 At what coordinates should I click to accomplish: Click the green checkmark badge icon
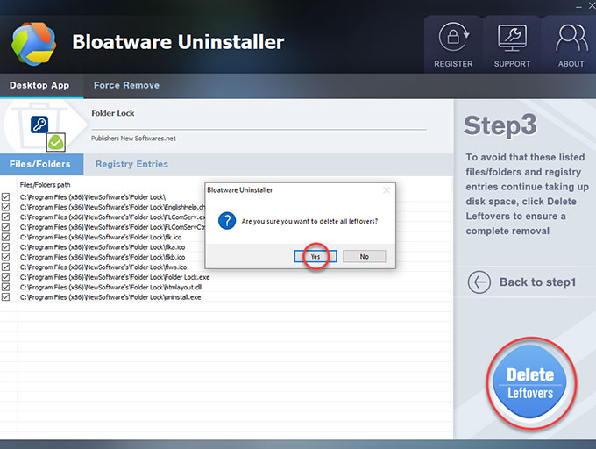(56, 143)
